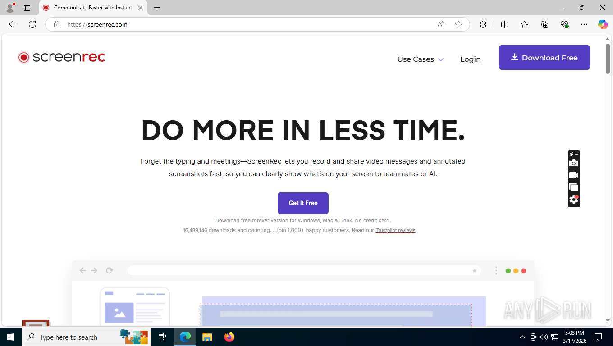Refresh the screenrec.com page
The height and width of the screenshot is (346, 613).
pyautogui.click(x=32, y=24)
